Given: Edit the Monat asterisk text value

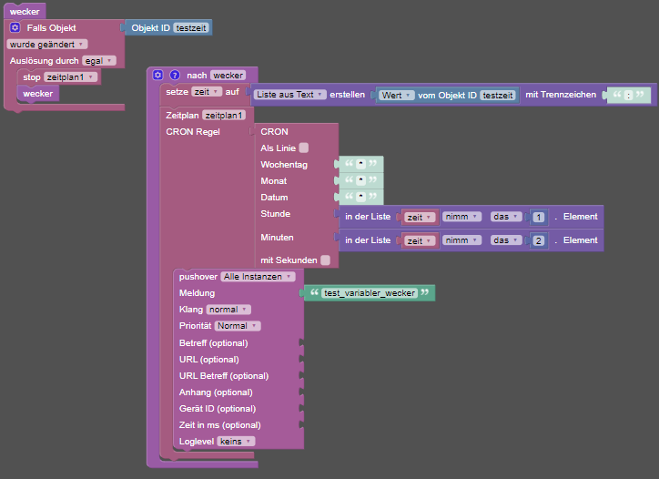Looking at the screenshot, I should click(x=360, y=180).
